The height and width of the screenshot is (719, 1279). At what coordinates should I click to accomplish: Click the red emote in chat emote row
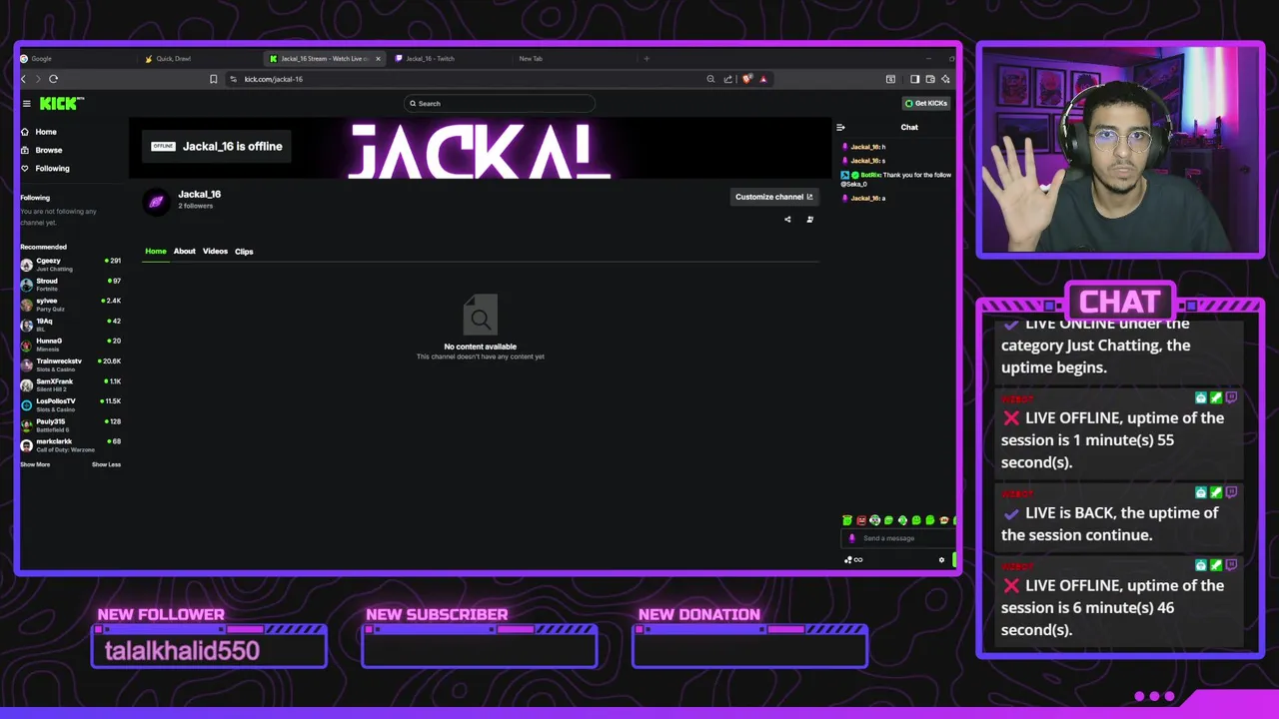861,520
